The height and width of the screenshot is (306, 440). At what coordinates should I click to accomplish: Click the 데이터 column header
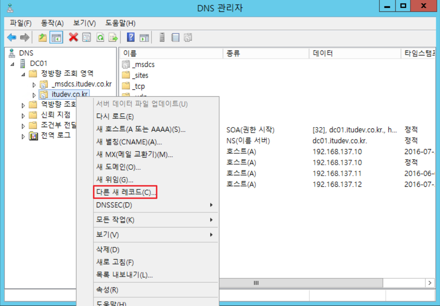354,54
